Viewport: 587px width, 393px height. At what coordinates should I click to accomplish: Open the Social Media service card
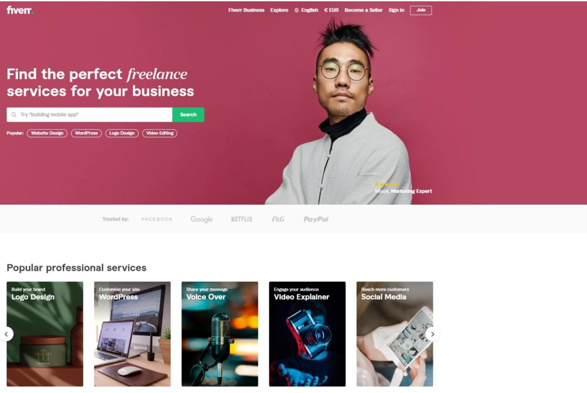click(395, 334)
